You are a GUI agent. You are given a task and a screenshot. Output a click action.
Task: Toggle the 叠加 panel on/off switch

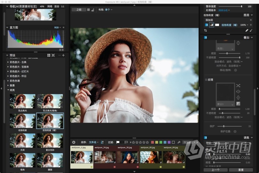pos(206,37)
